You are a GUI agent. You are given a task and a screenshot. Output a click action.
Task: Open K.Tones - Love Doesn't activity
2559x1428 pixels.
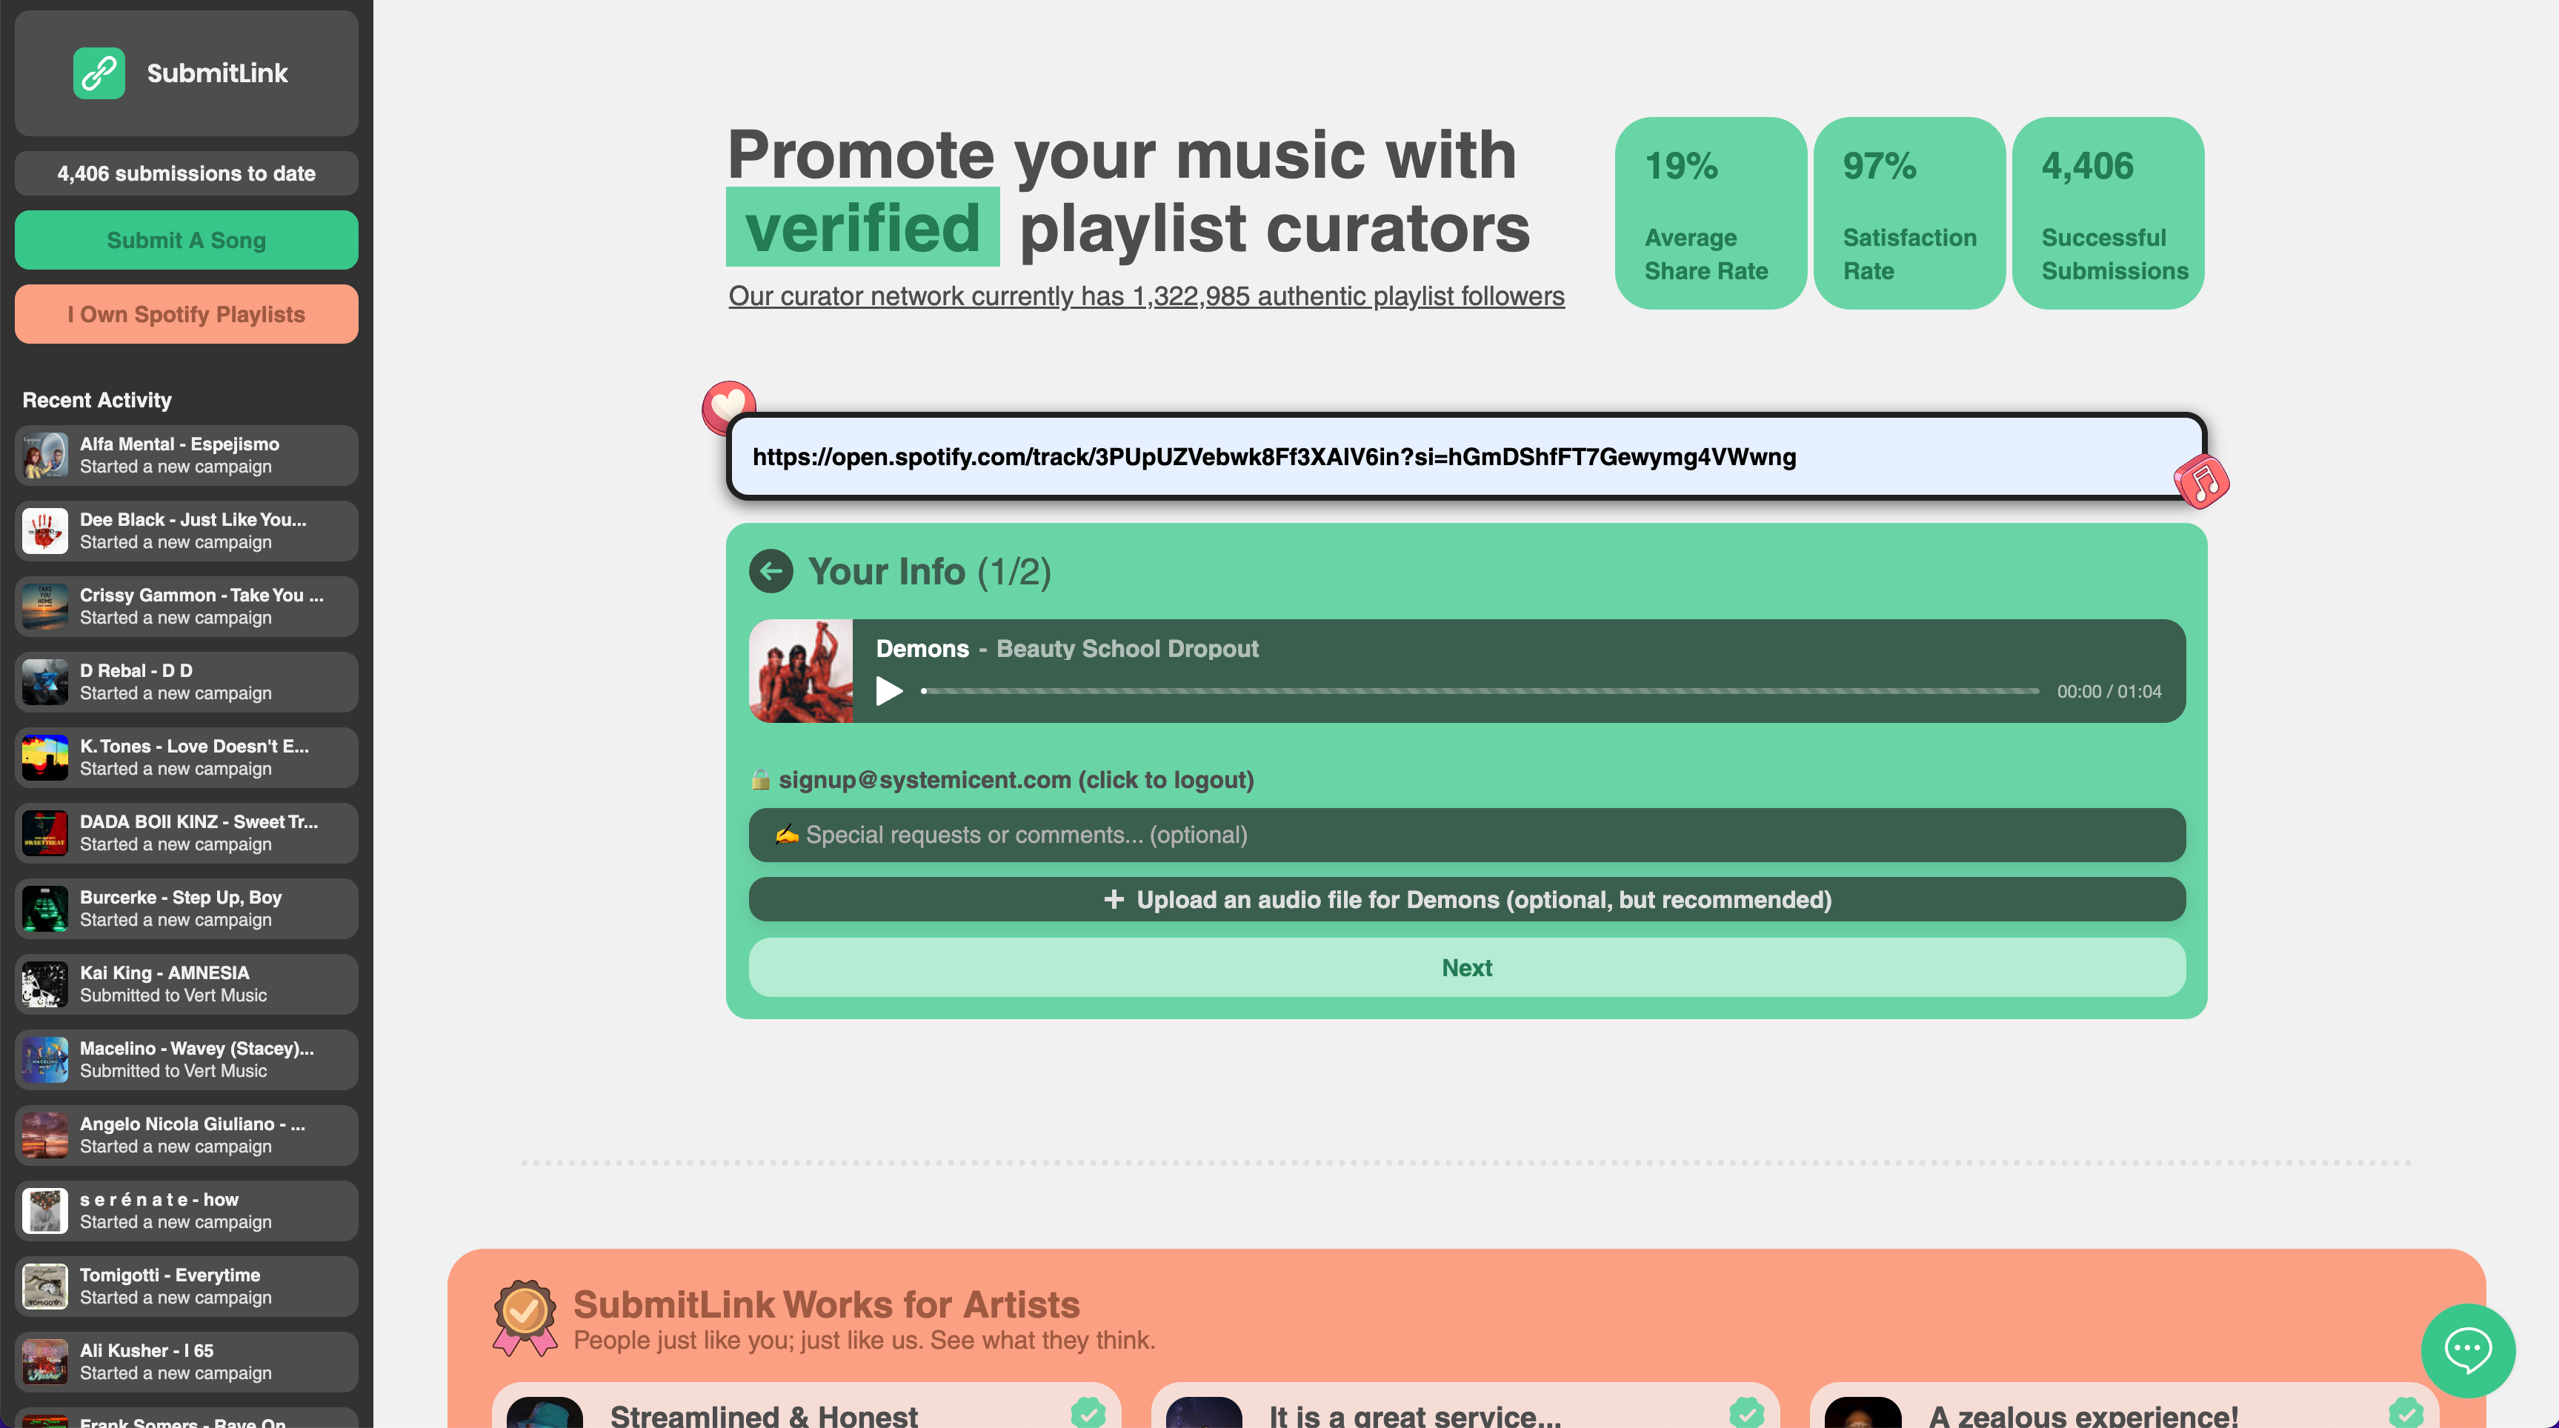point(187,758)
